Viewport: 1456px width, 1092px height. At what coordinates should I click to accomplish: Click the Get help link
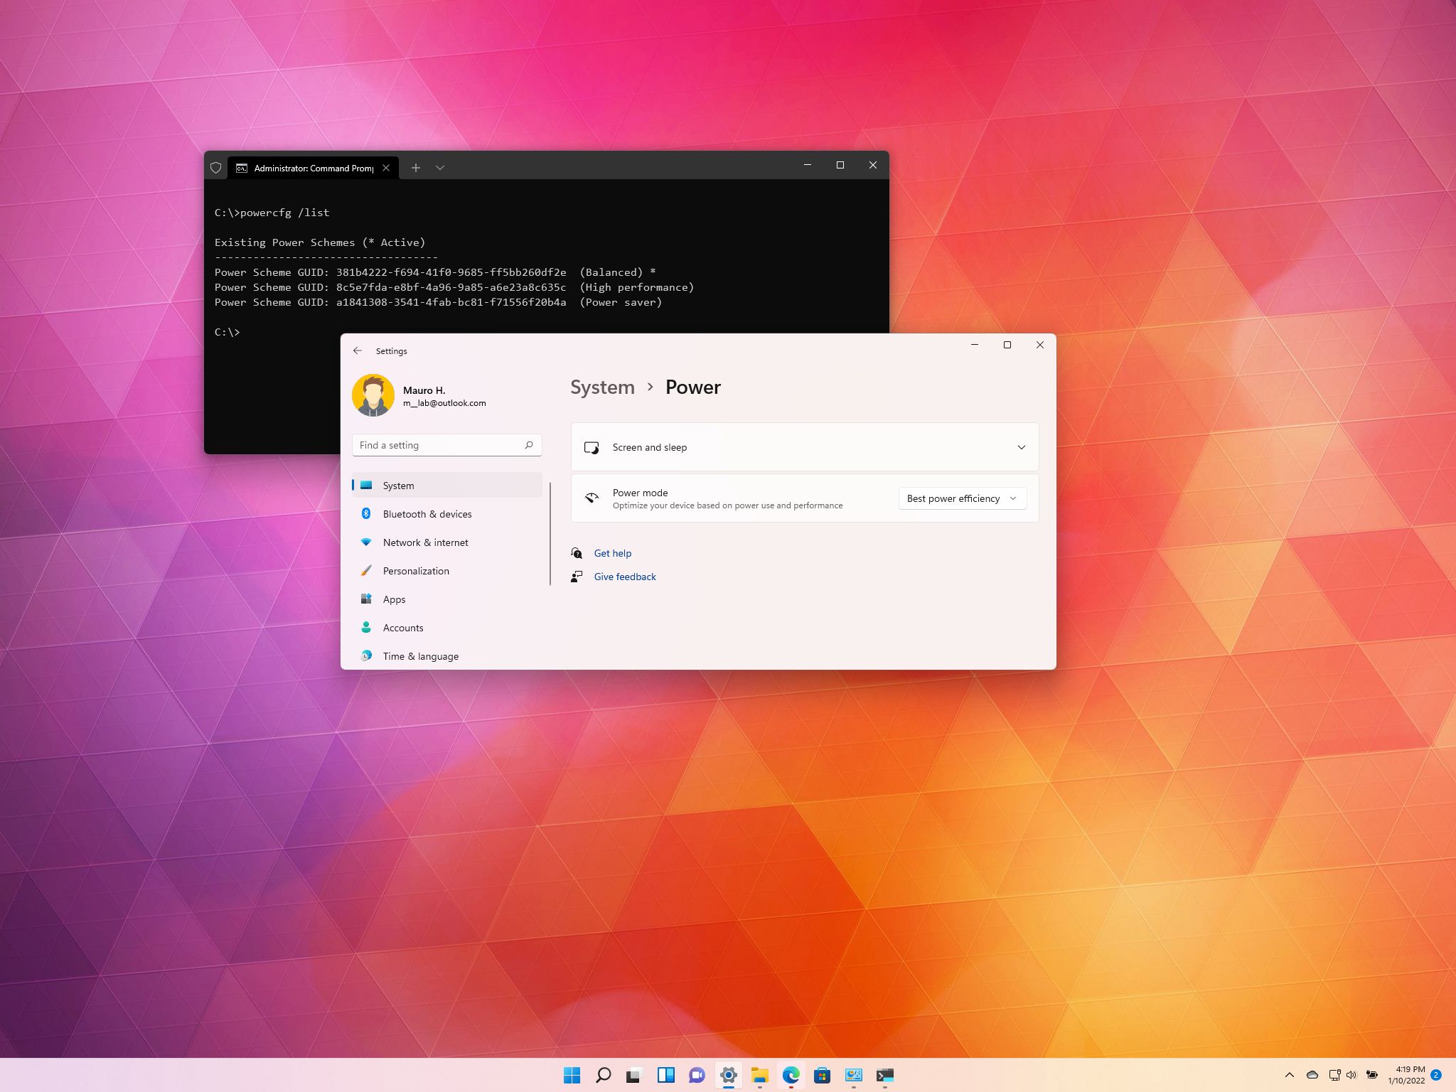coord(611,552)
